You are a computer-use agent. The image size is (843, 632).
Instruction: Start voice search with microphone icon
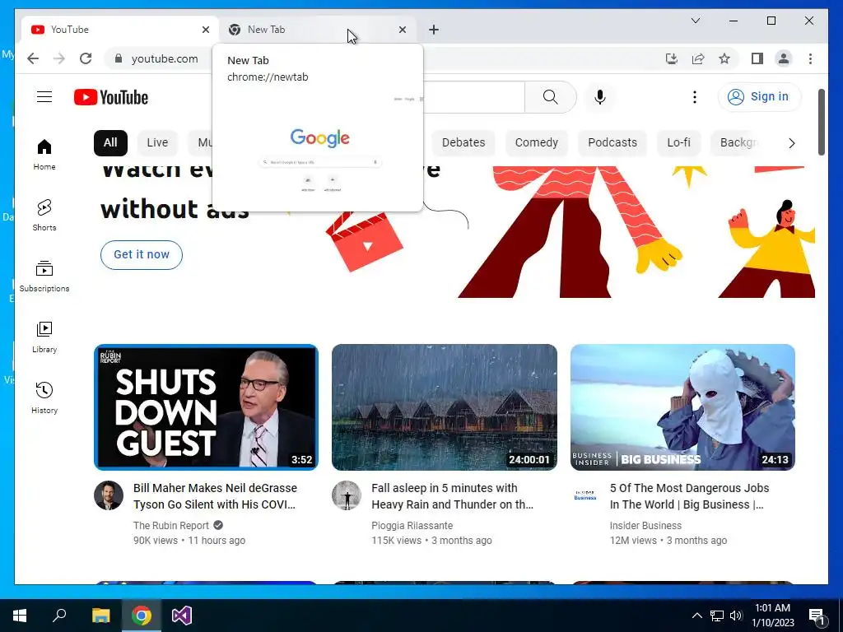coord(600,97)
